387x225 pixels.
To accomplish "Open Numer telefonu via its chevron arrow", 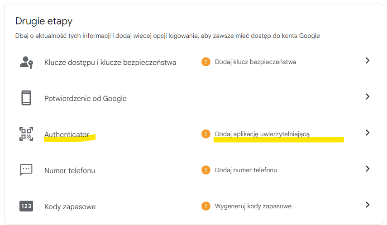I will (x=368, y=169).
